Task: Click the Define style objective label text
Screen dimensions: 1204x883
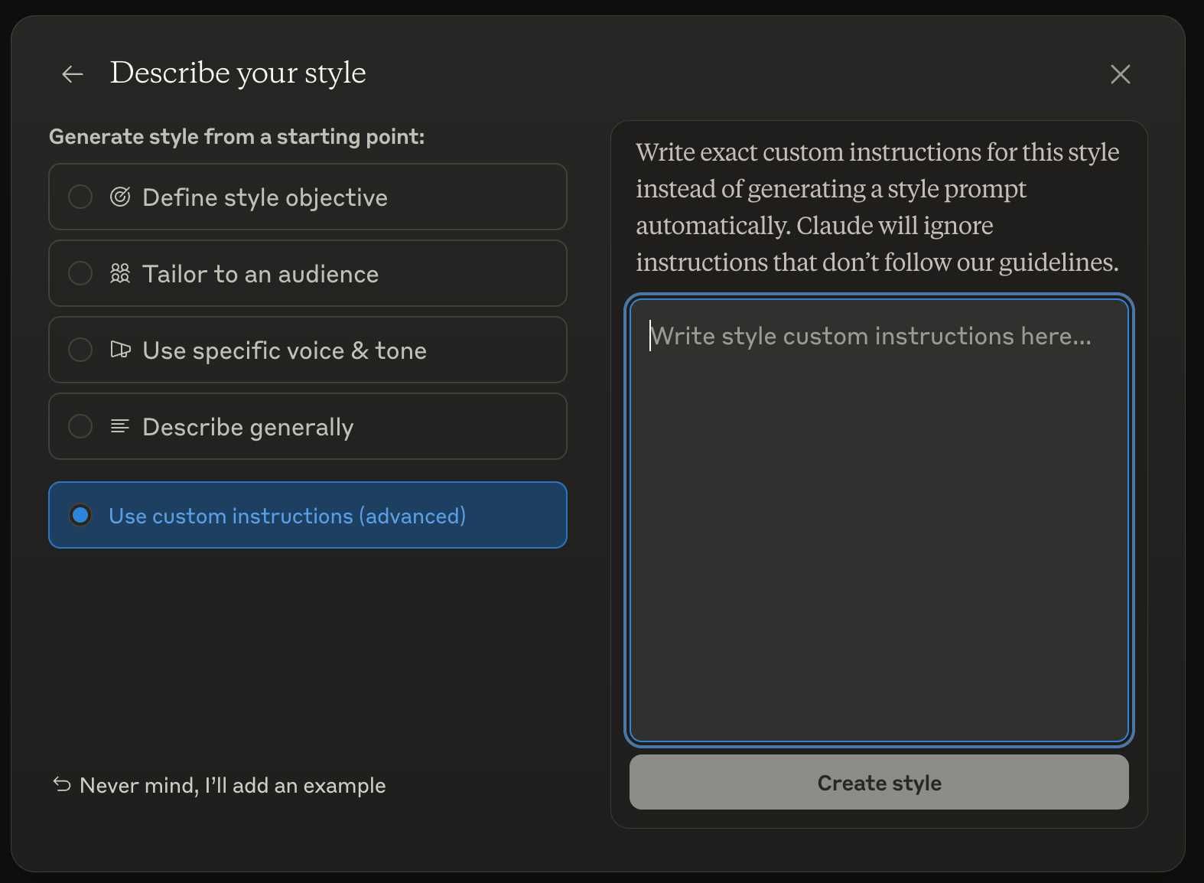Action: pos(265,197)
